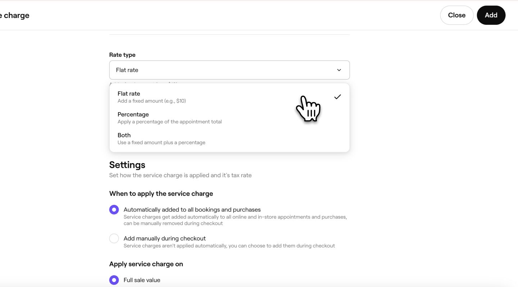Click the Rate type chevron arrow
Image resolution: width=518 pixels, height=287 pixels.
[x=339, y=70]
